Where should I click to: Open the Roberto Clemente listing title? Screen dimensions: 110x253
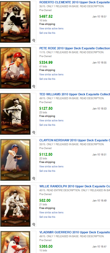[75, 2]
